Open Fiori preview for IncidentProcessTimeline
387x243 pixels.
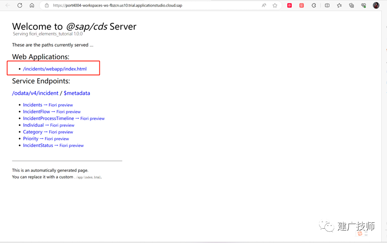(92, 118)
